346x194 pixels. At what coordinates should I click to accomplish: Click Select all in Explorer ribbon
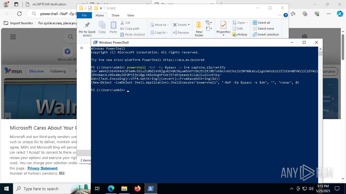tap(261, 23)
